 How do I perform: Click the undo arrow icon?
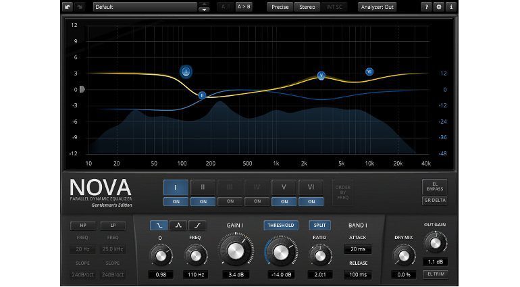pyautogui.click(x=68, y=7)
